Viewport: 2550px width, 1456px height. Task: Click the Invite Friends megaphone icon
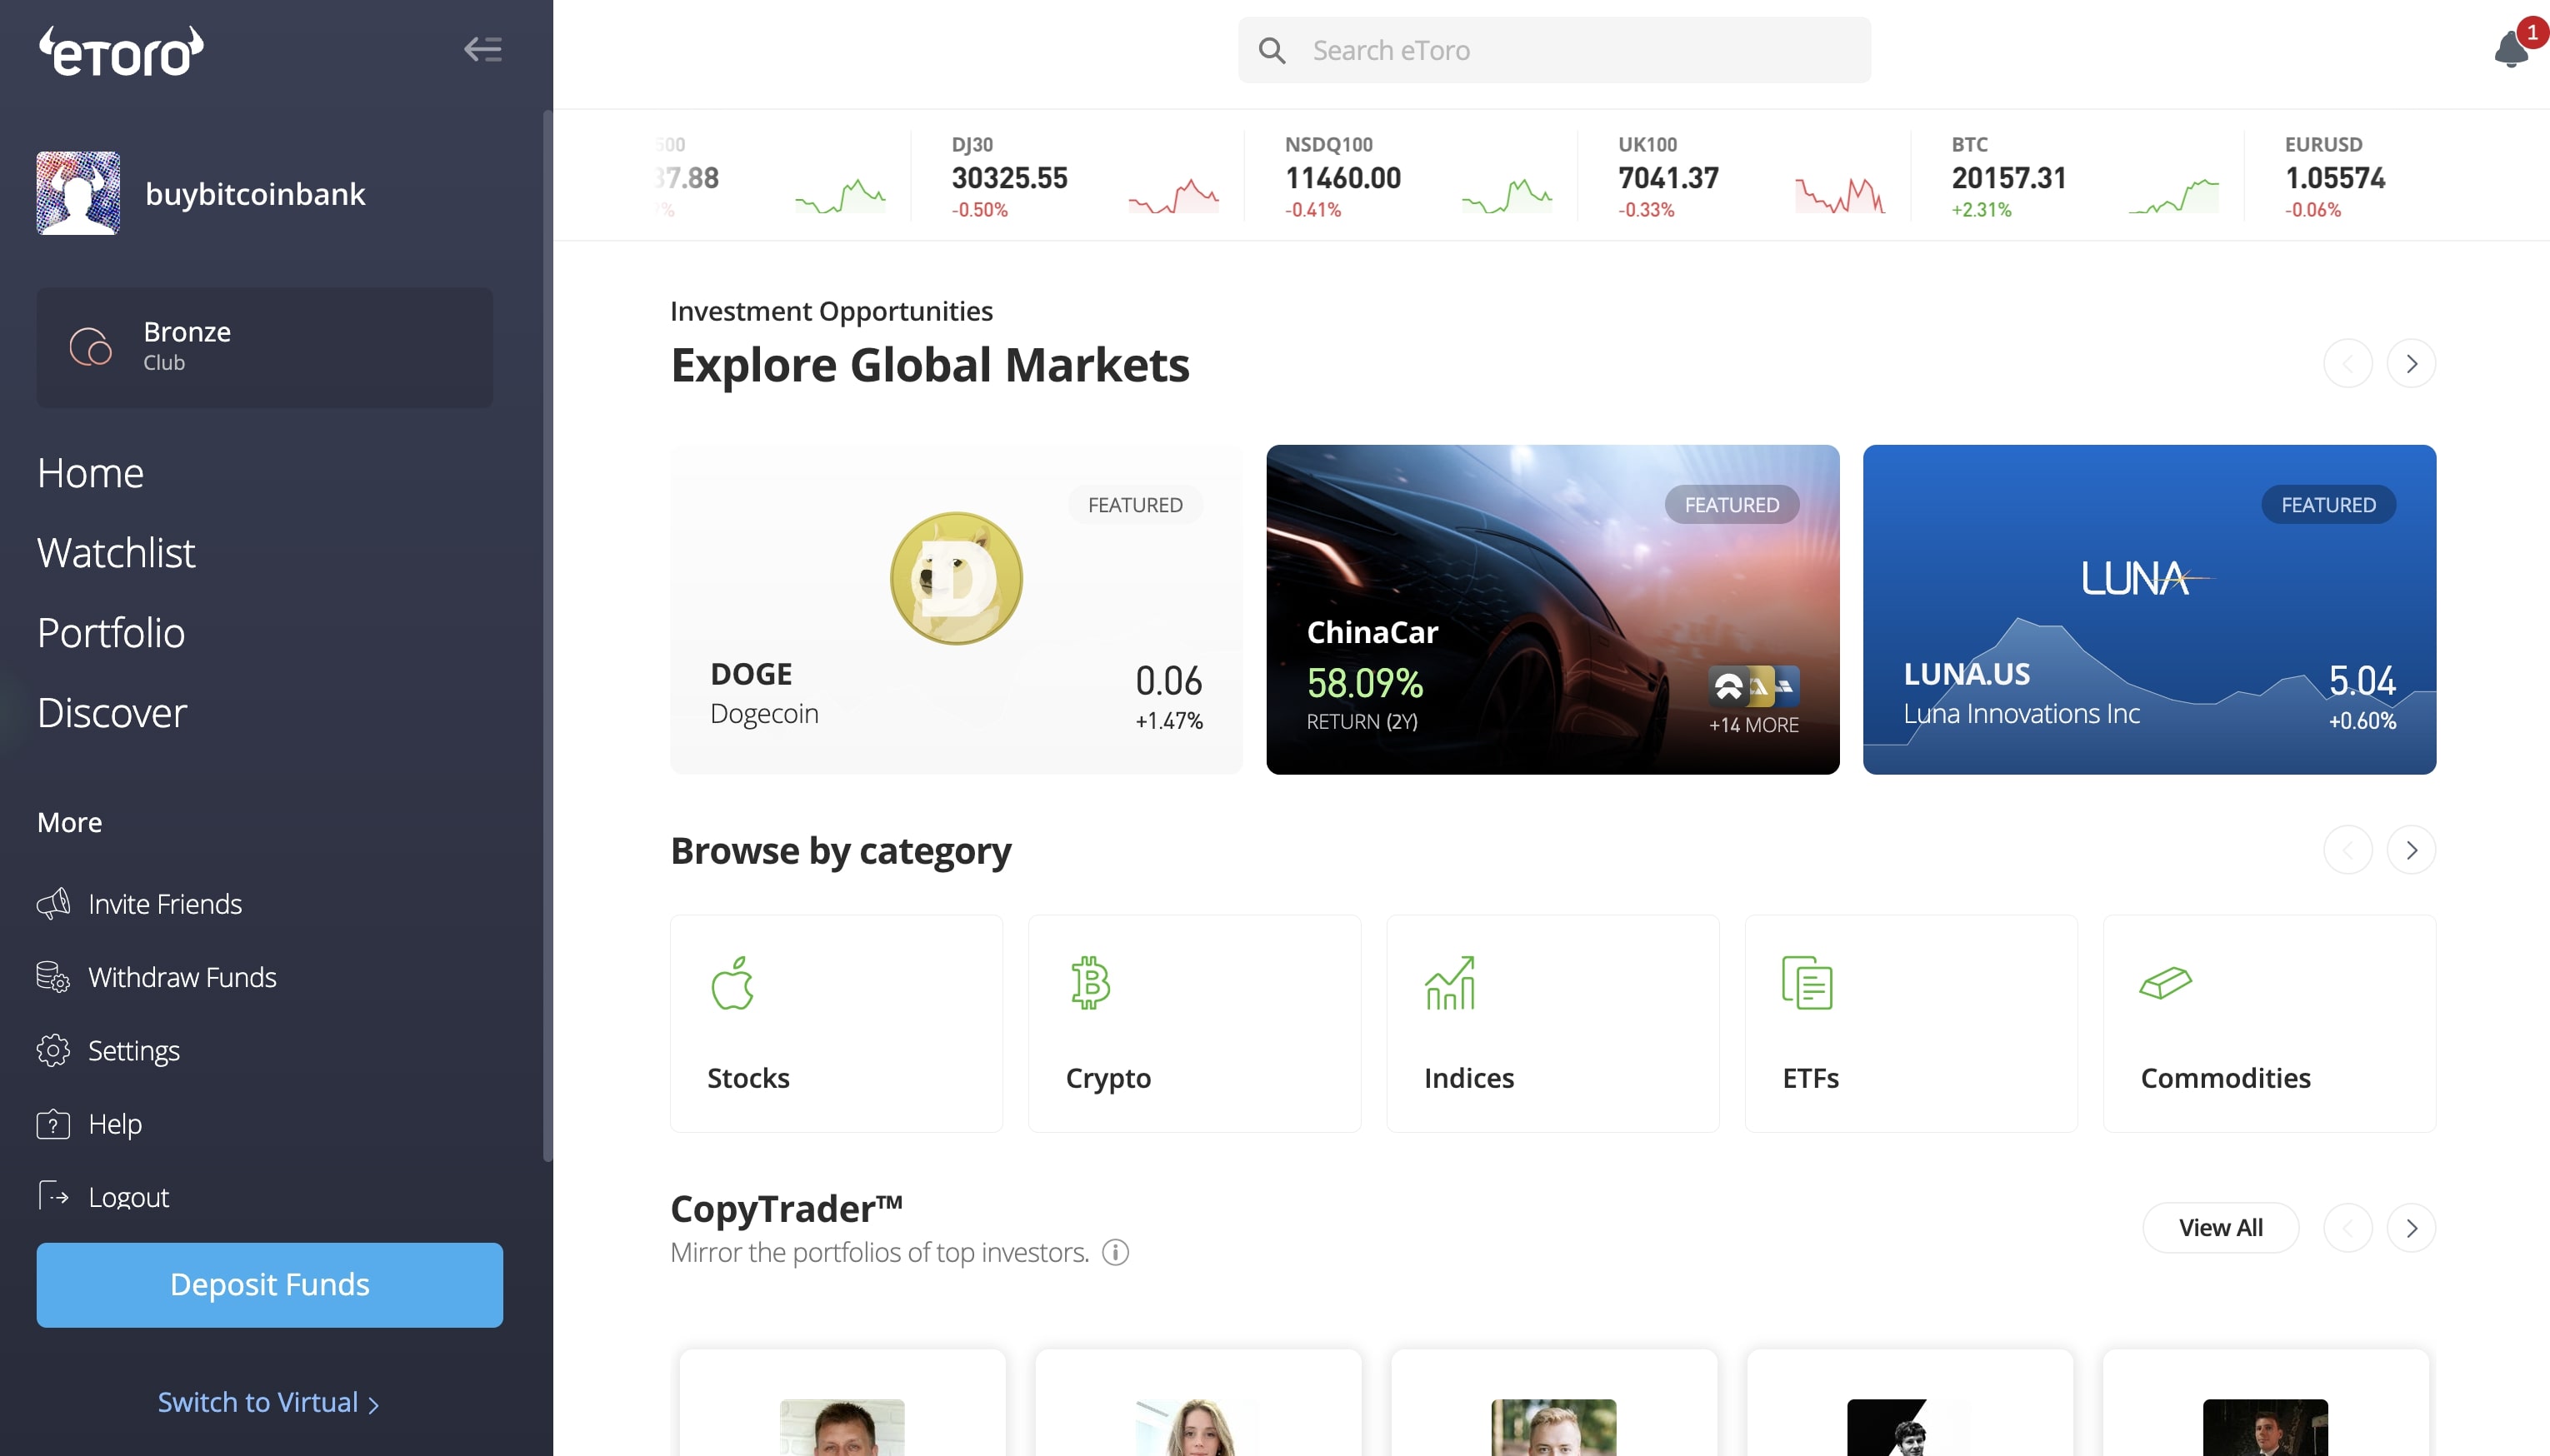(53, 903)
